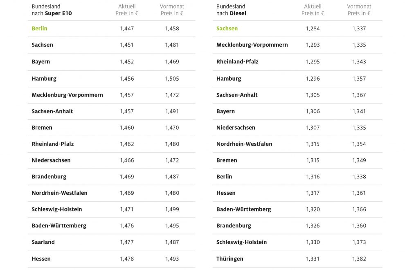Click Saarland in the Super E10 table
This screenshot has width=405, height=270.
click(43, 242)
